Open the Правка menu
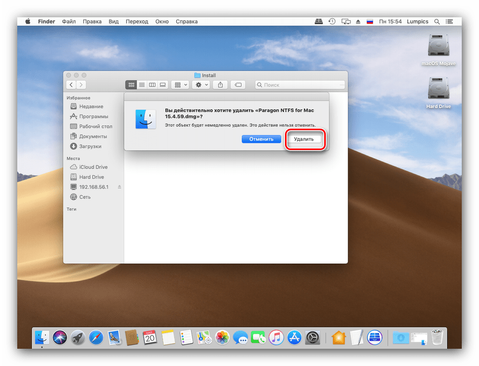 [x=92, y=21]
